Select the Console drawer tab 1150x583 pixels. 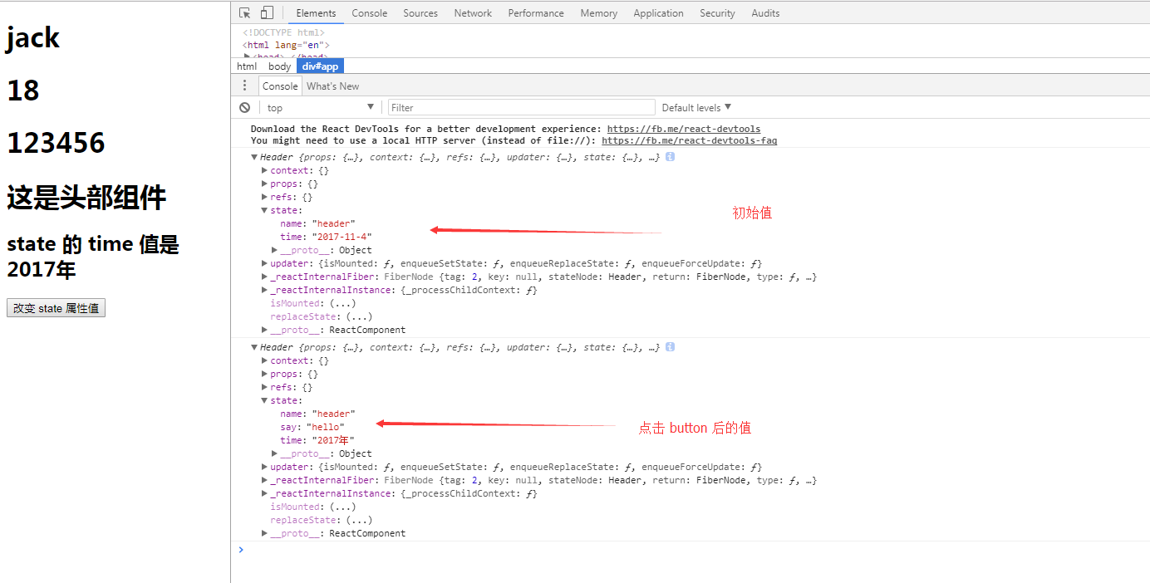[280, 86]
